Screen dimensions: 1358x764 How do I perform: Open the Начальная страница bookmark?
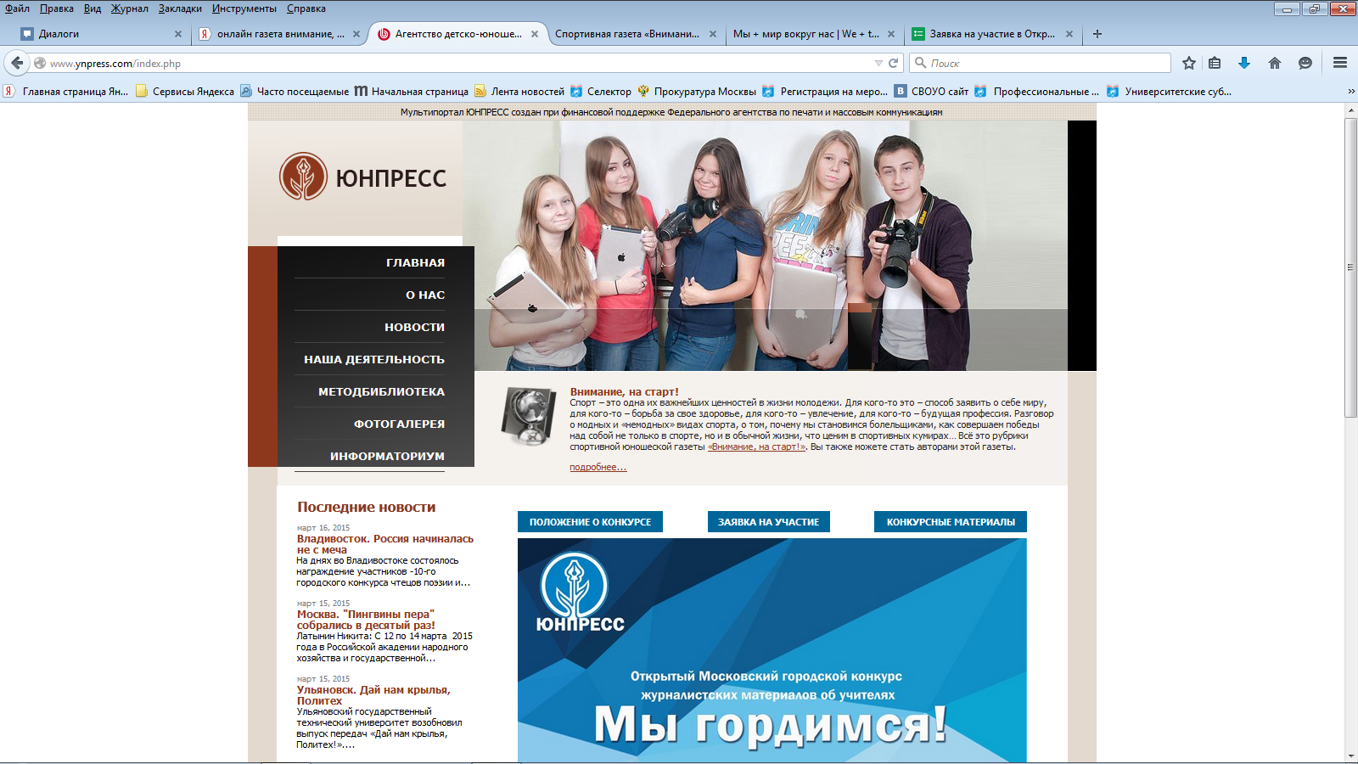pos(412,92)
